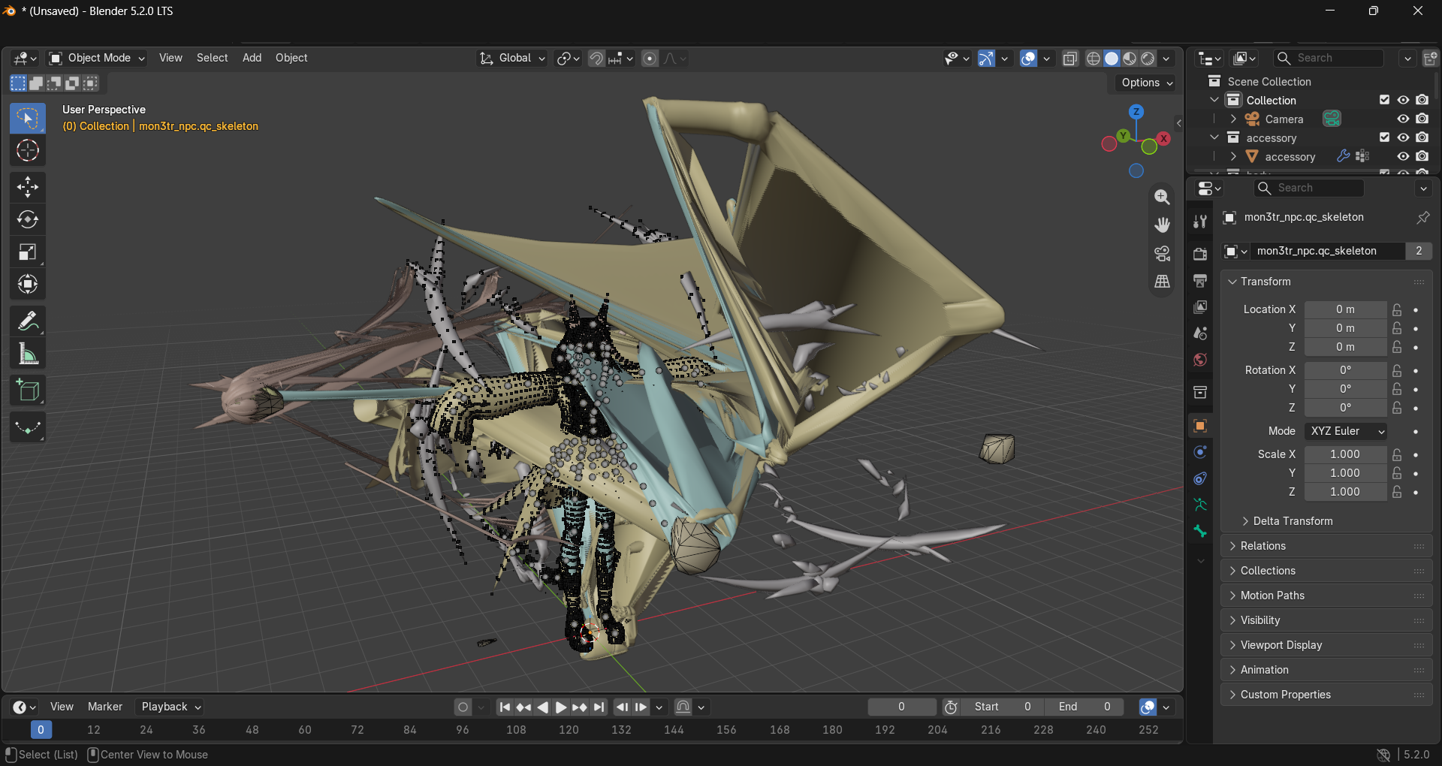Open the Select menu
Viewport: 1442px width, 766px height.
pyautogui.click(x=213, y=58)
